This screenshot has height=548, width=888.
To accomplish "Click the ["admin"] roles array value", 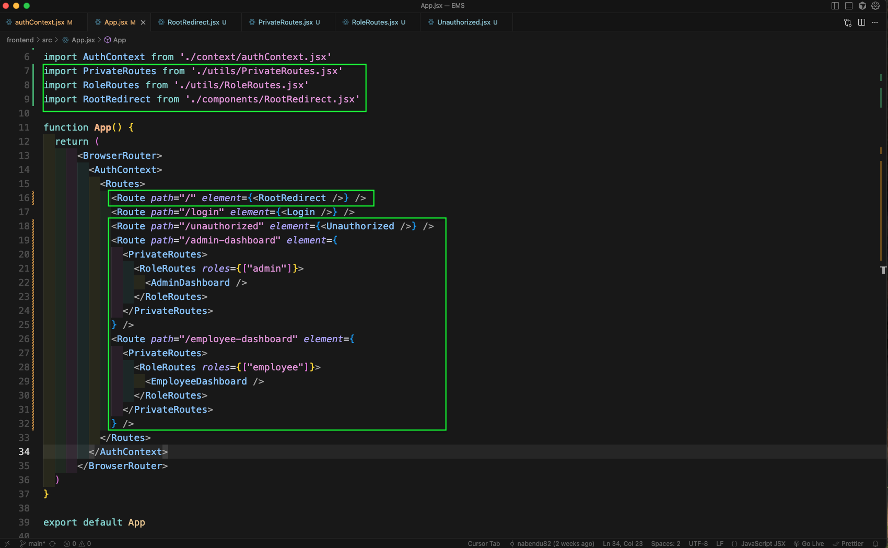I will [x=267, y=269].
